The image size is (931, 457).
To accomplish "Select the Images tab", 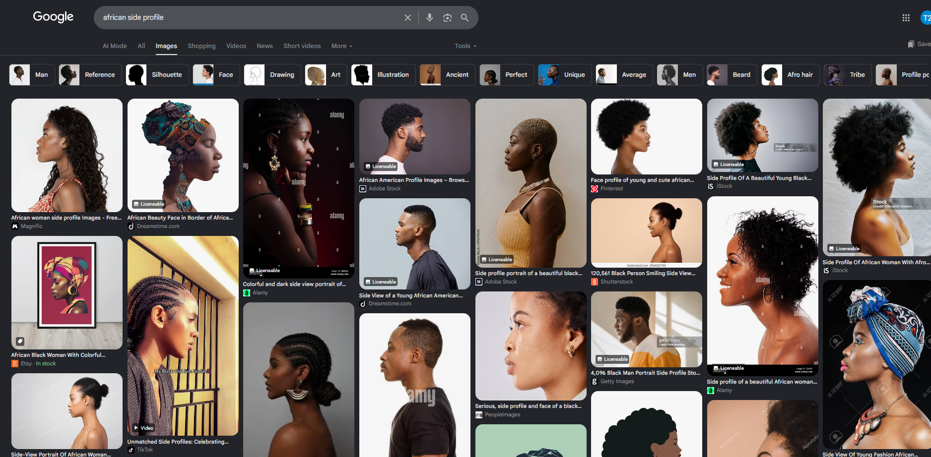I will point(166,46).
